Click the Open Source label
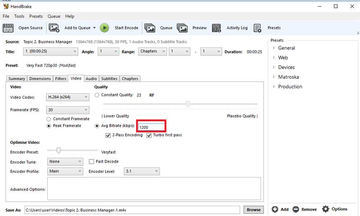Viewport: 360px width, 216px height. 31,28
